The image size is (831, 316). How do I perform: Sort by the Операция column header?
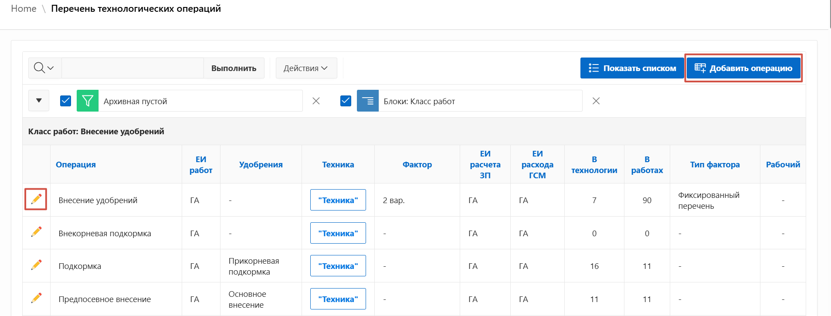point(76,164)
